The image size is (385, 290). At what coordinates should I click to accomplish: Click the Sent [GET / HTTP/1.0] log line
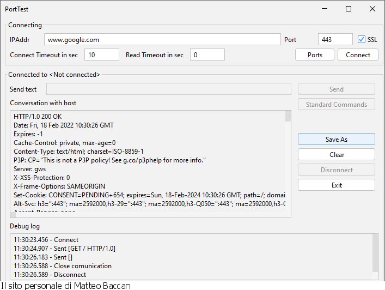click(x=64, y=249)
